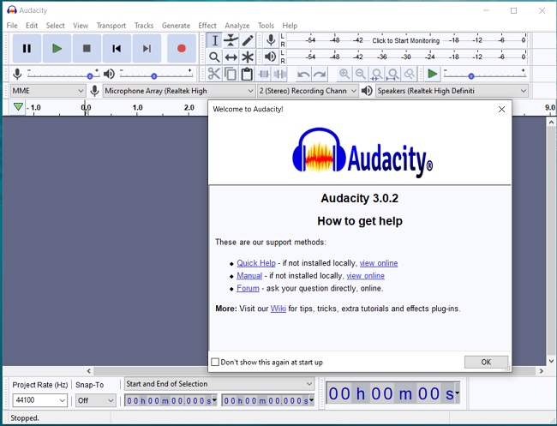Open the Manual link
557x426 pixels.
(x=249, y=276)
